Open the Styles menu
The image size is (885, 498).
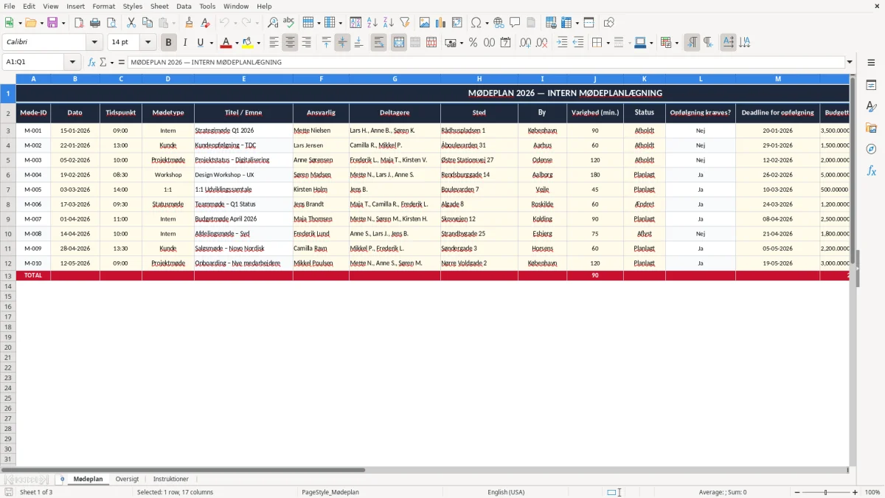(133, 6)
